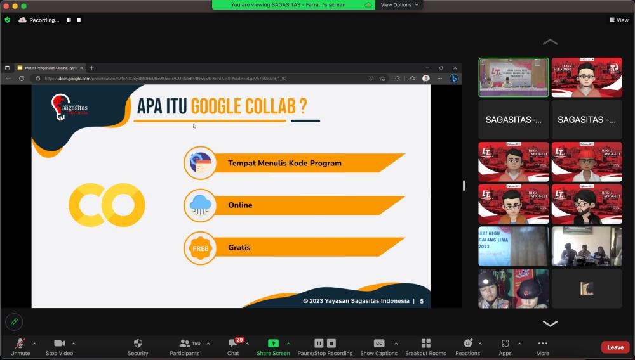Open the More menu

pos(542,344)
